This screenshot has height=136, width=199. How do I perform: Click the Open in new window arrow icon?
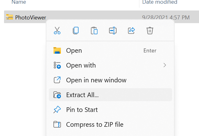point(57,80)
